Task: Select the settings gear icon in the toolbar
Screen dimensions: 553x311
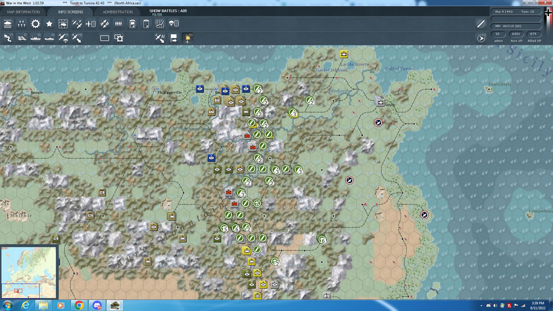Action: point(35,24)
